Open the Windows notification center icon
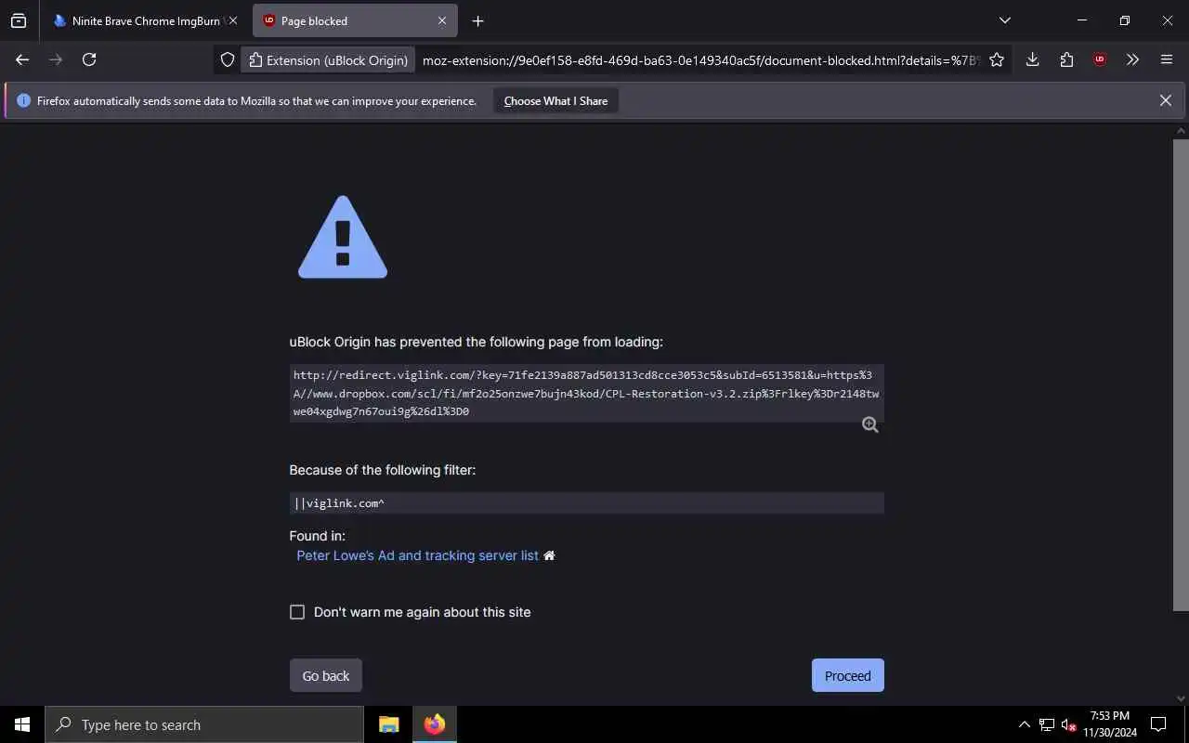Screen dimensions: 1189x743 pyautogui.click(x=1158, y=724)
